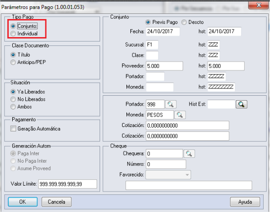The image size is (270, 212).
Task: Click Sucursal hst field with ZZZ
Action: 213,45
